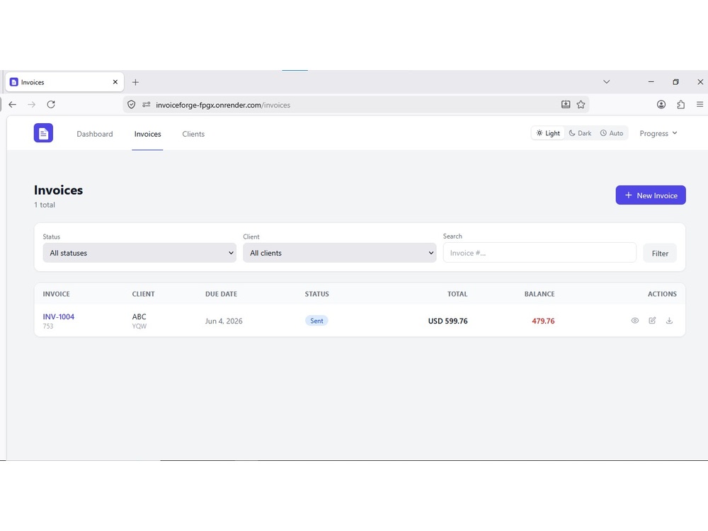Click the DUE DATE column header
Screen dimensions: 708x531
[x=221, y=294]
